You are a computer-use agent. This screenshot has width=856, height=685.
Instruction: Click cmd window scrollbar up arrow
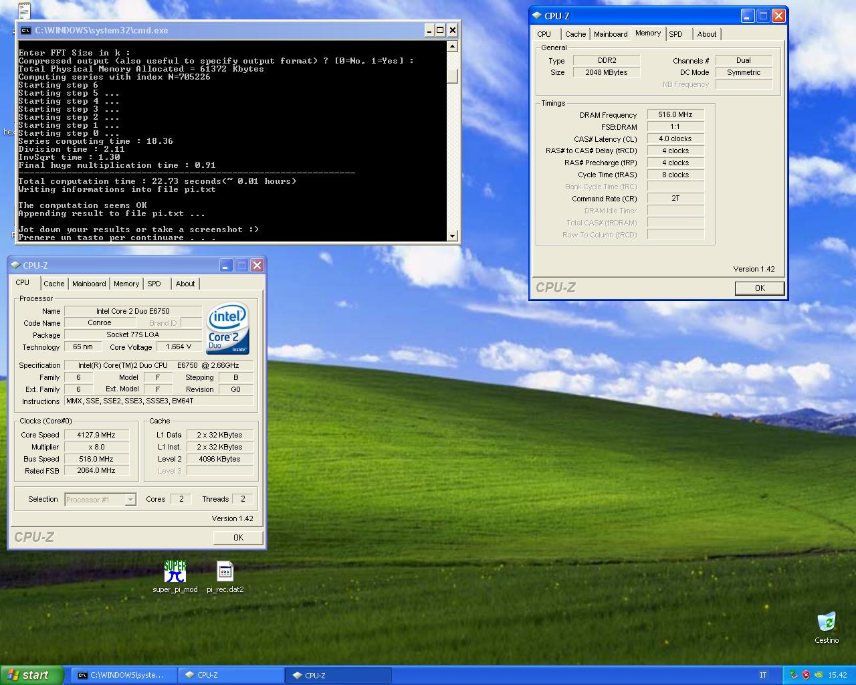(453, 46)
